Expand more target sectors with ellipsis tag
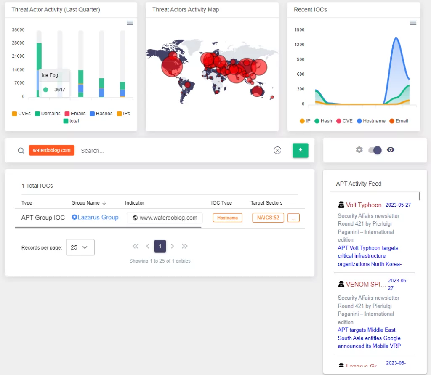Viewport: 431px width, 375px height. 293,218
